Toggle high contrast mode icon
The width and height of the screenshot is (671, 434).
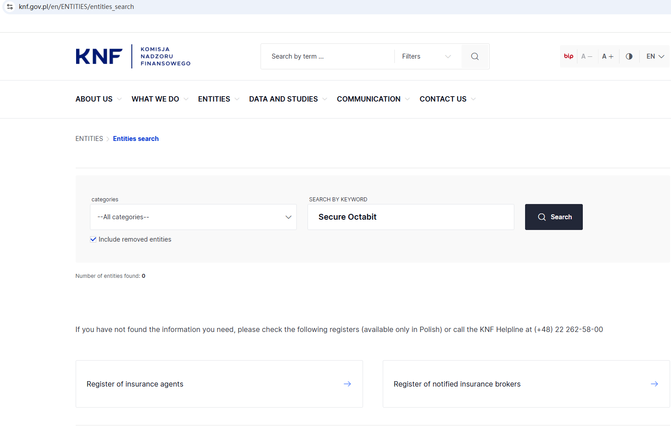629,56
